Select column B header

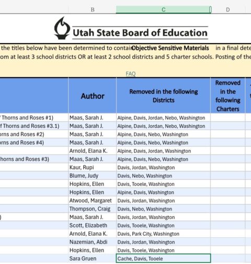[93, 9]
